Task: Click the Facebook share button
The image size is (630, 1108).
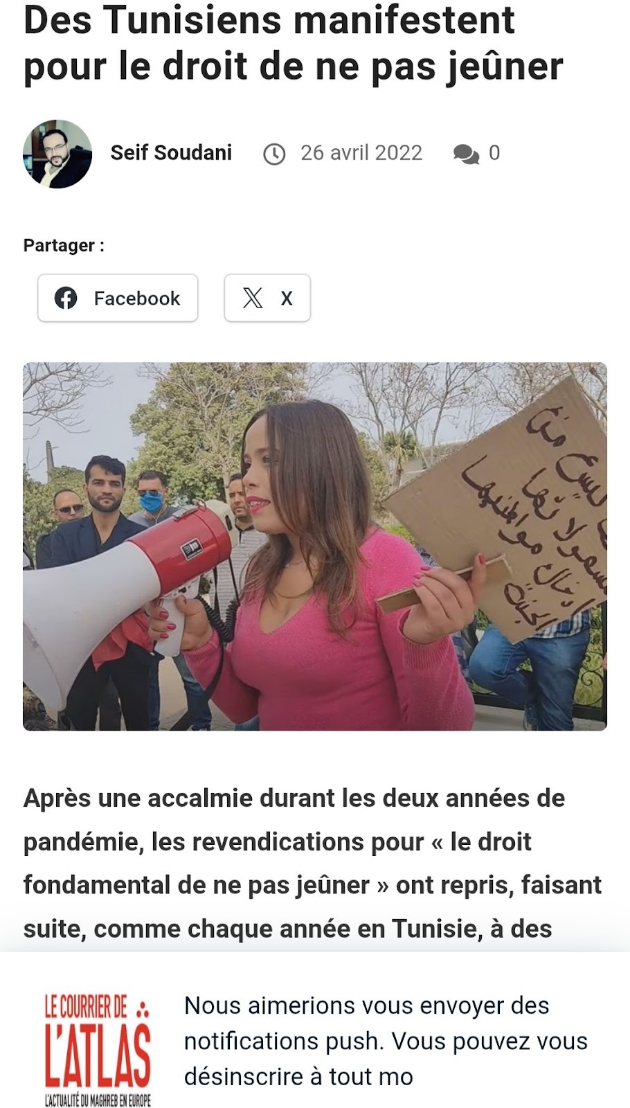Action: coord(118,298)
